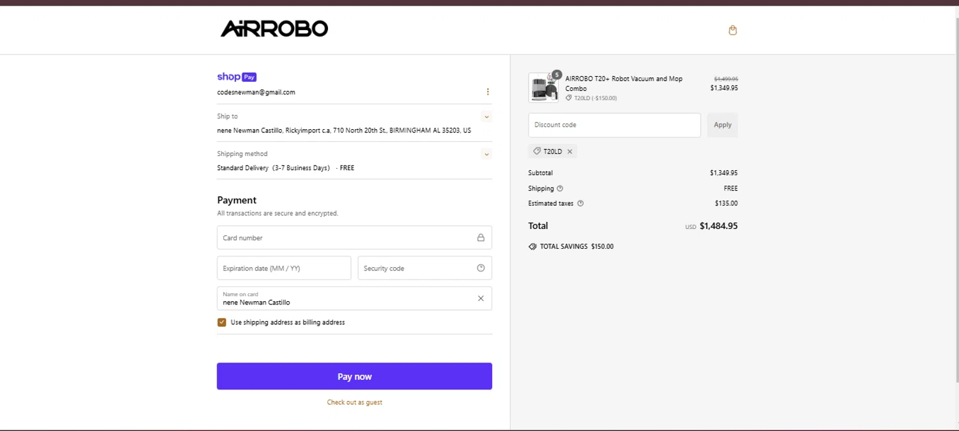Expand the Shipping method section
Image resolution: width=959 pixels, height=431 pixels.
487,154
